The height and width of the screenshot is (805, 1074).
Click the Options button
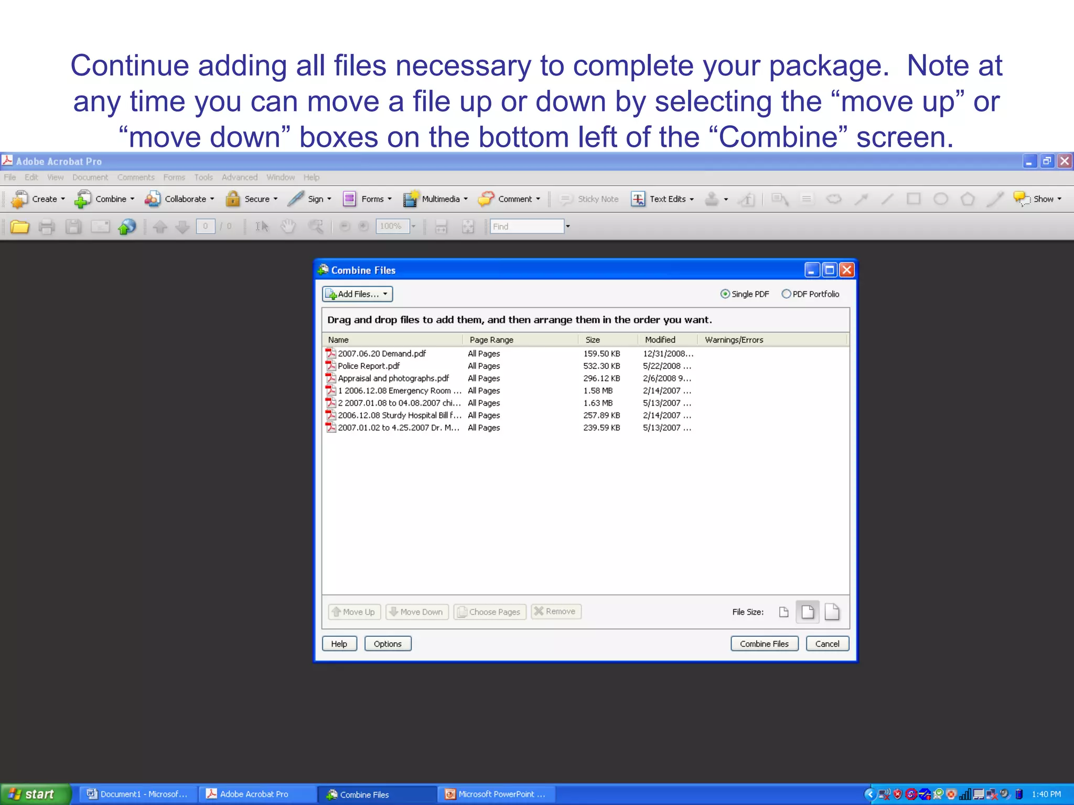coord(388,644)
